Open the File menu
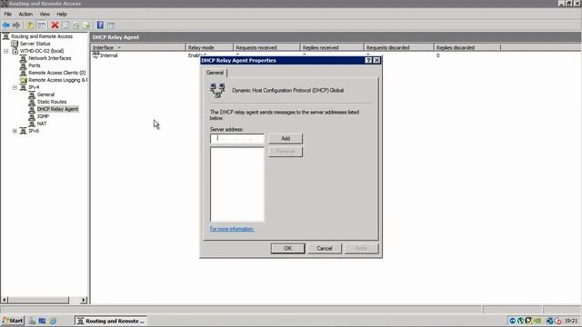This screenshot has height=327, width=582. [8, 15]
